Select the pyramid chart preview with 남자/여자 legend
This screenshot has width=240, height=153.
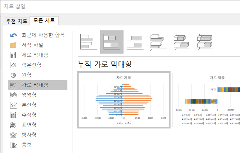[124, 100]
